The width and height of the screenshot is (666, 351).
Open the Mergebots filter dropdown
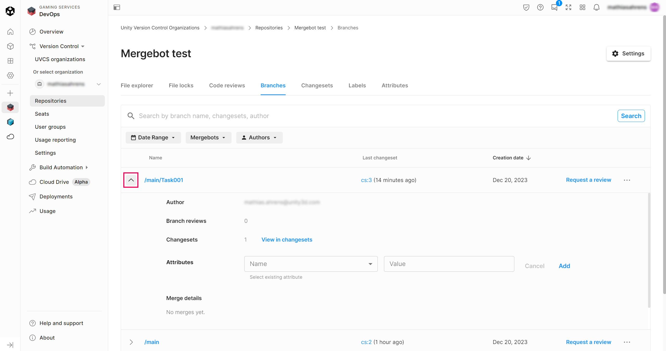pyautogui.click(x=208, y=138)
